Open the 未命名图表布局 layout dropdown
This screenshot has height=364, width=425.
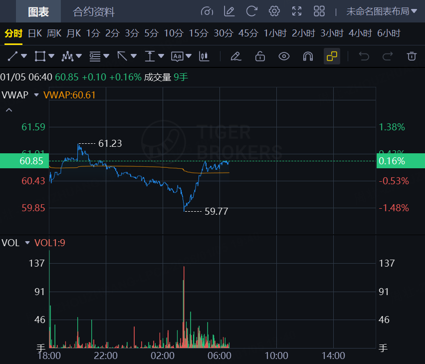tap(382, 11)
